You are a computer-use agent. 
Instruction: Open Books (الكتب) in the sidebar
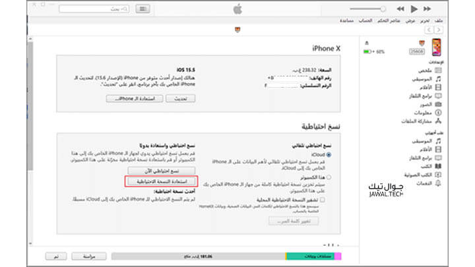tap(431, 167)
